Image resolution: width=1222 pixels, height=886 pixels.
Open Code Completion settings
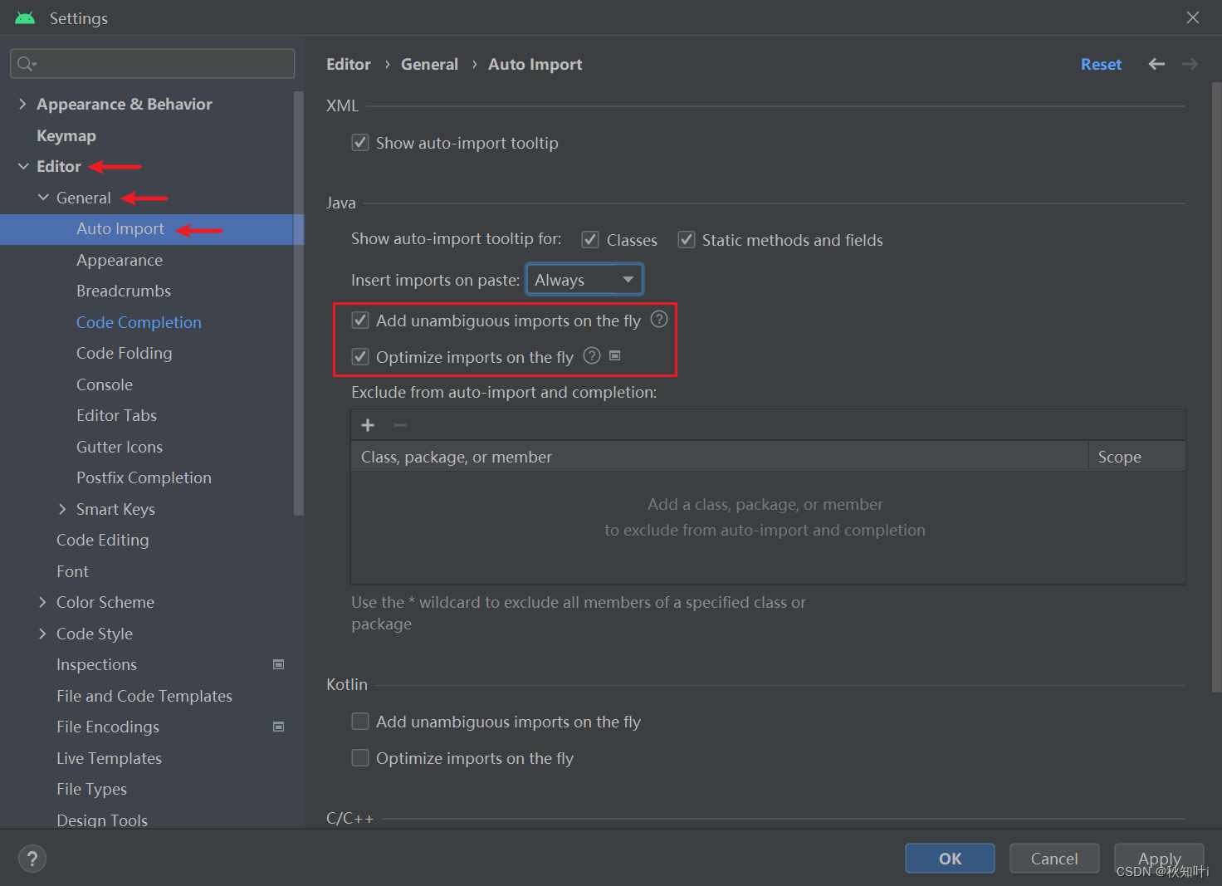[139, 322]
